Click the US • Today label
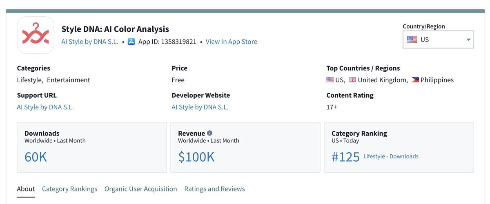Viewport: 490px width, 204px height. (x=345, y=140)
